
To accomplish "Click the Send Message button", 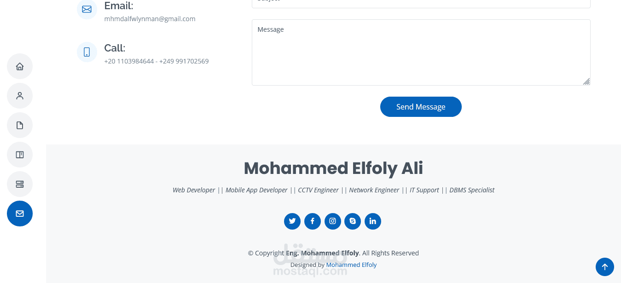I will (x=421, y=107).
